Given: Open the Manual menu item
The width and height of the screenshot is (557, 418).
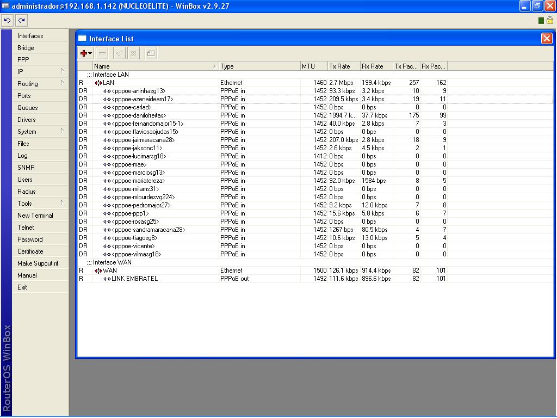Looking at the screenshot, I should pyautogui.click(x=40, y=275).
